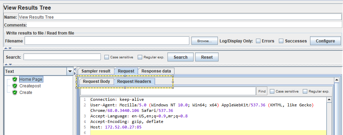The width and height of the screenshot is (343, 135).
Task: Click the Connection: keep-alive header line
Action: point(117,99)
